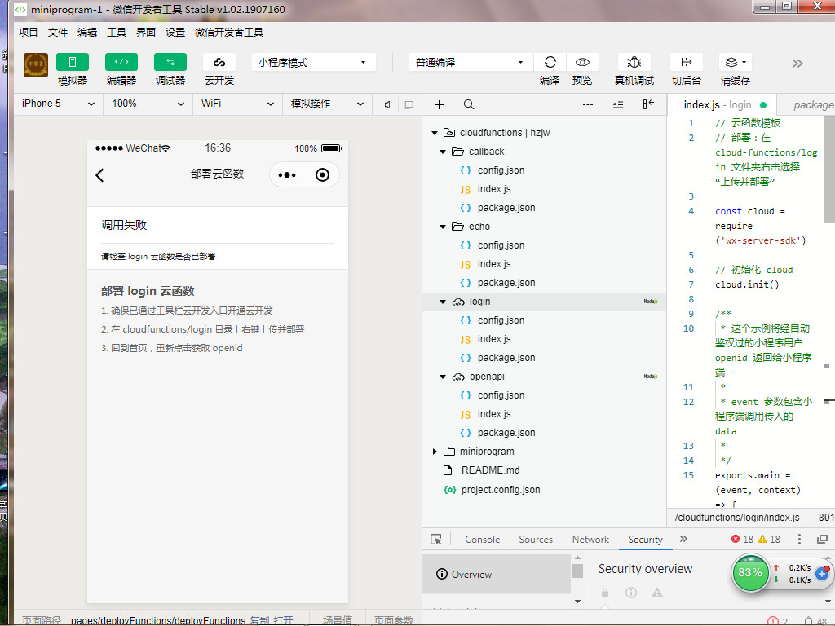This screenshot has width=835, height=626.
Task: Switch to the Console tab
Action: point(482,540)
